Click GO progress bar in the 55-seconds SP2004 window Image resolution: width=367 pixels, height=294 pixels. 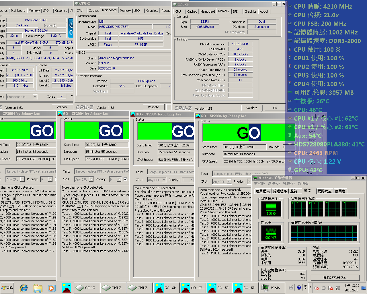pos(97,131)
